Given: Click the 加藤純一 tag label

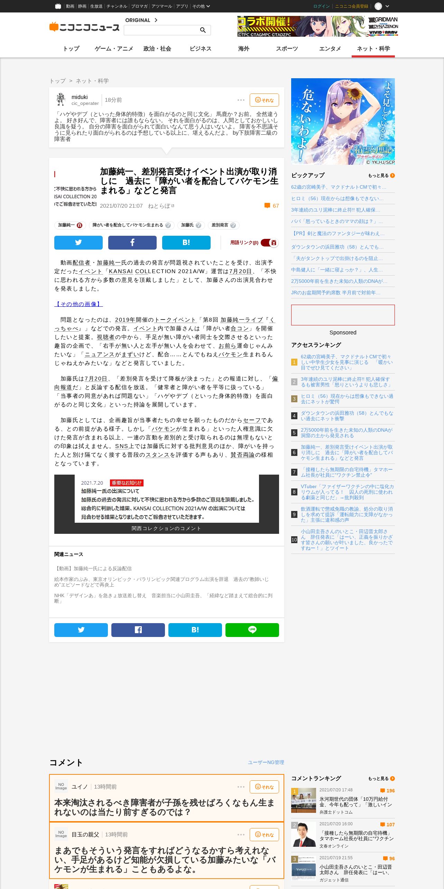Looking at the screenshot, I should pyautogui.click(x=66, y=225).
